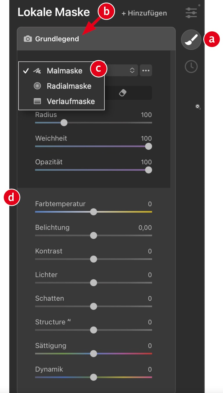Click the camera icon beside Grundlegend
The image size is (223, 393).
click(x=28, y=39)
